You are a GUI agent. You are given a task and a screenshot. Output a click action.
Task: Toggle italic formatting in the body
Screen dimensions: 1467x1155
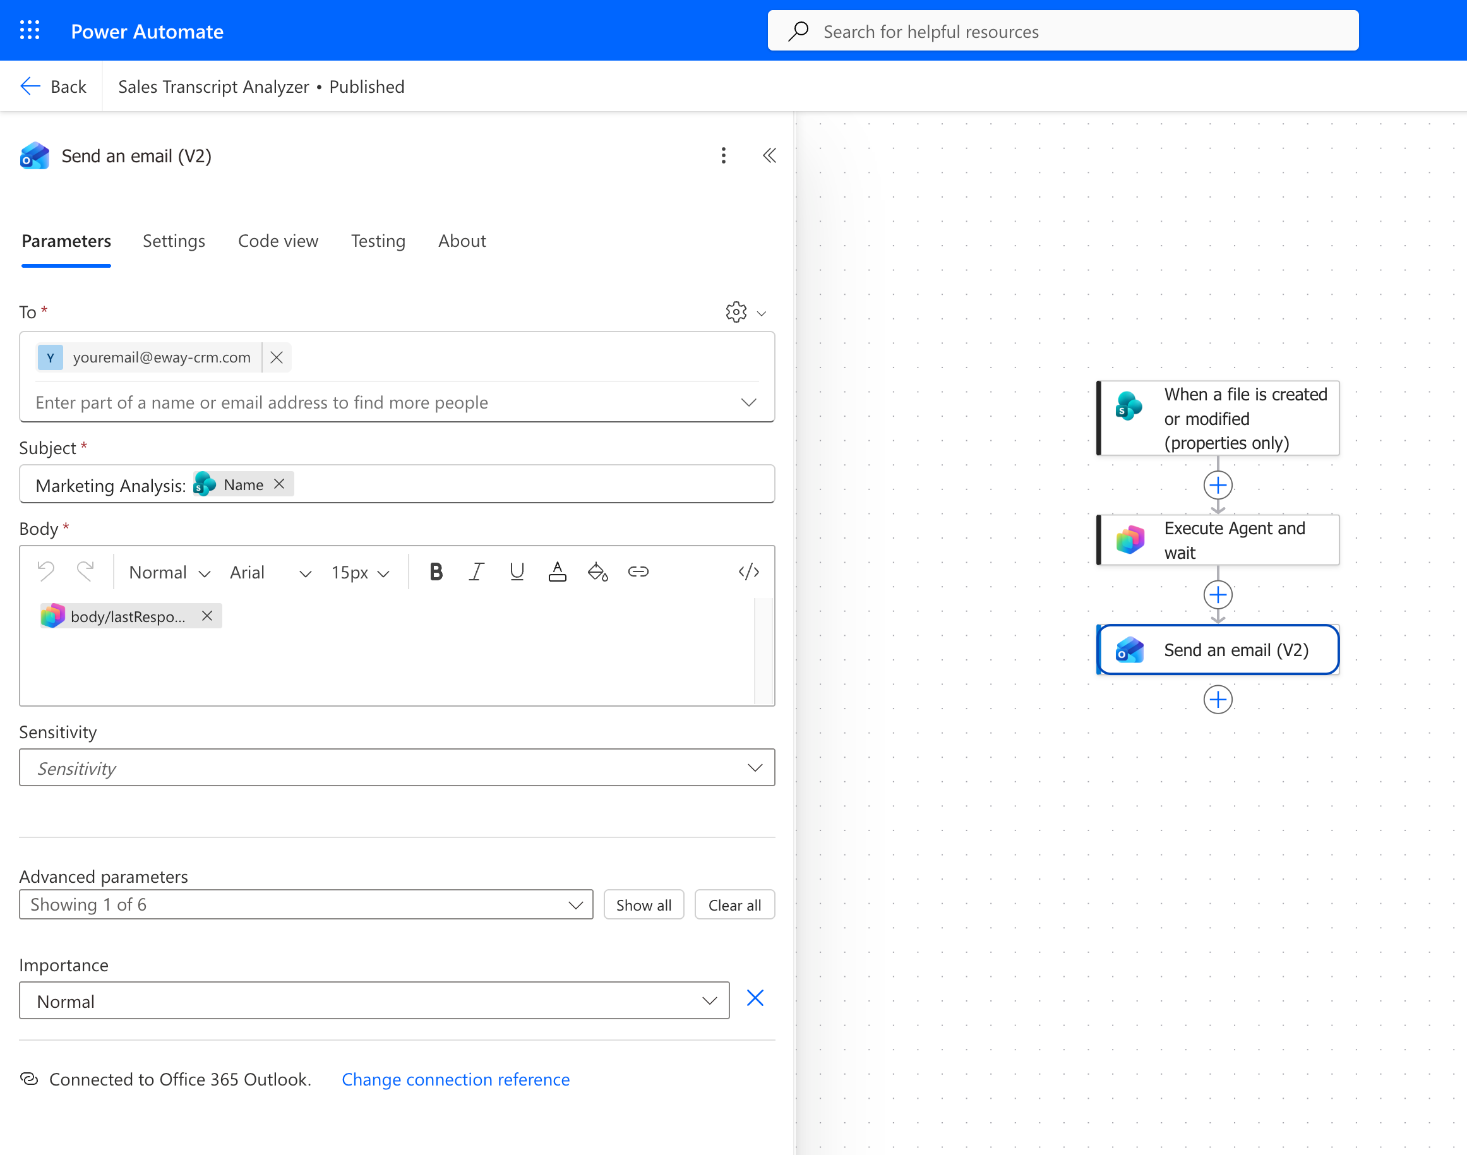tap(477, 572)
